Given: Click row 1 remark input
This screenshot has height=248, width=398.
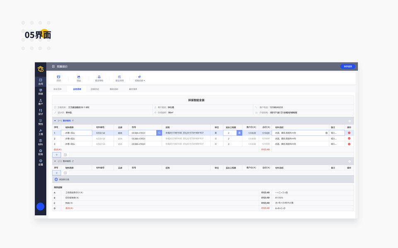Looking at the screenshot, I should tap(337, 133).
